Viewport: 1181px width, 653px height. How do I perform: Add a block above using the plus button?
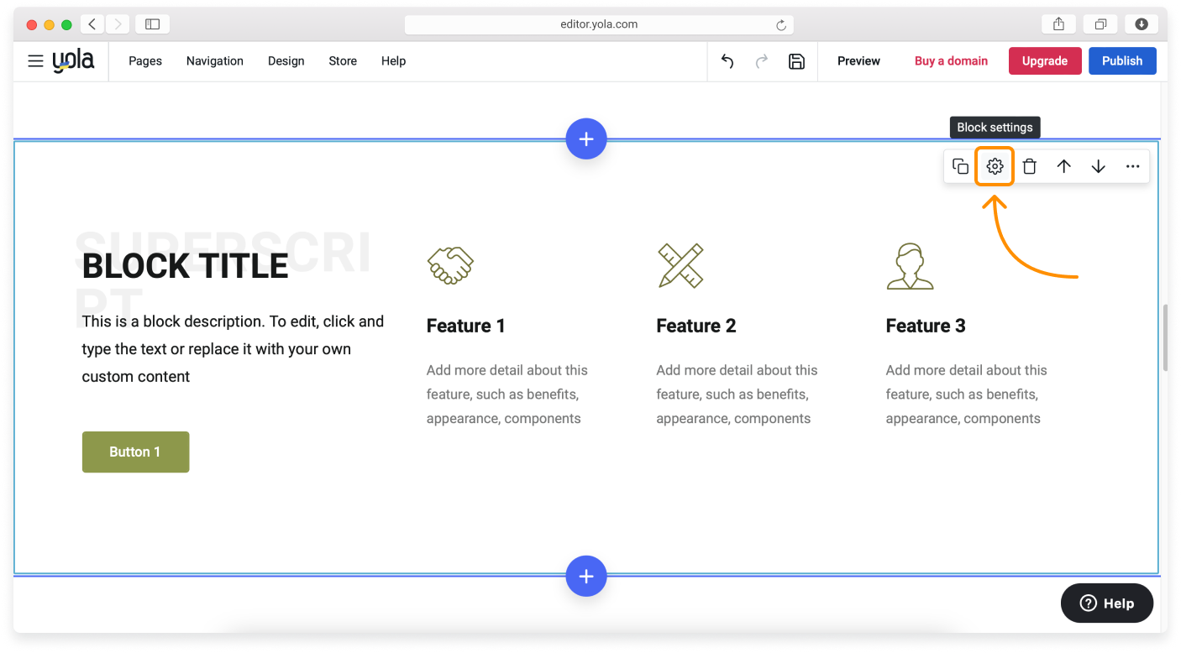point(586,139)
